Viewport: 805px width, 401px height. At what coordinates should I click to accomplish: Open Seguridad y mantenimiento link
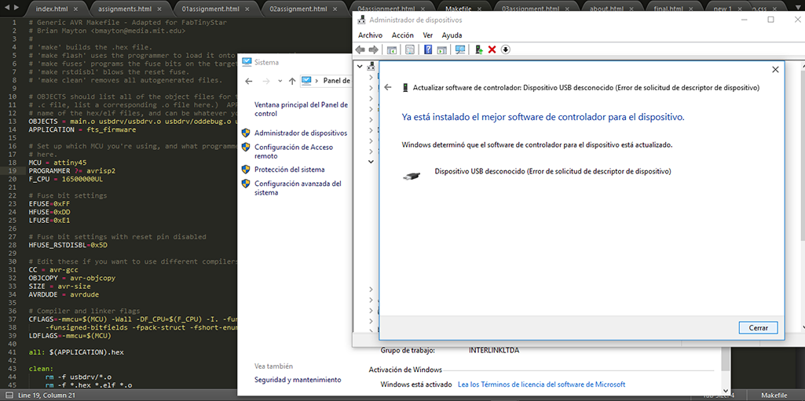[x=298, y=380]
